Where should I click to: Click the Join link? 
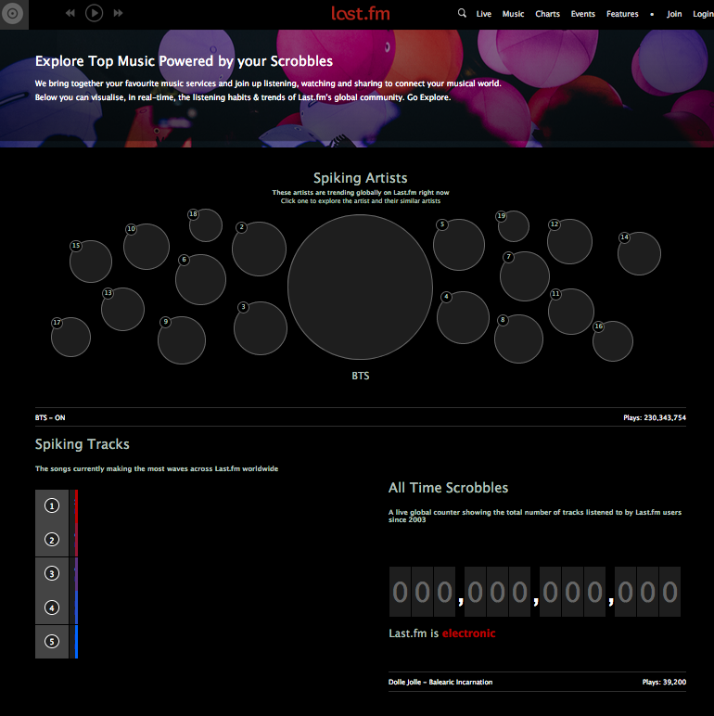point(674,14)
